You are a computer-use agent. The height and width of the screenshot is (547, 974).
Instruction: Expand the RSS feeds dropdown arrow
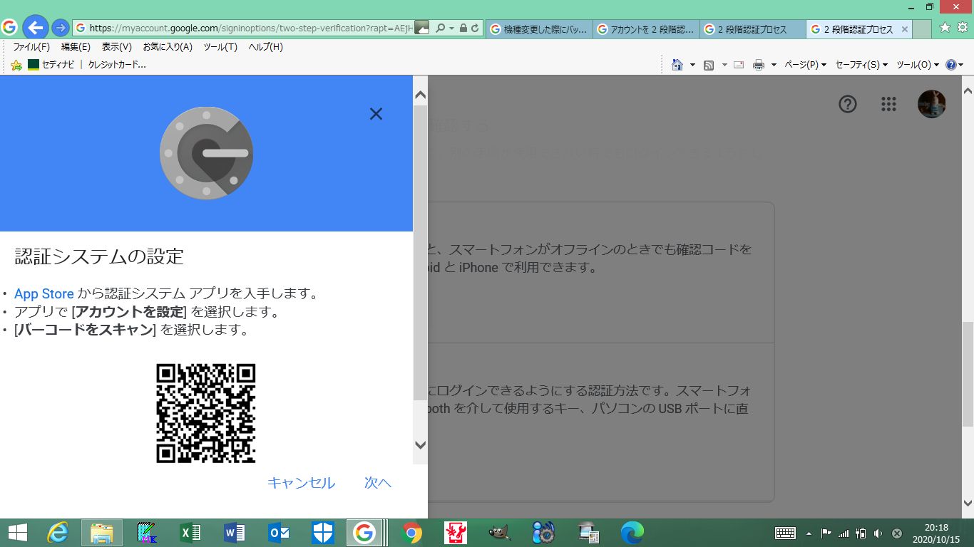724,65
